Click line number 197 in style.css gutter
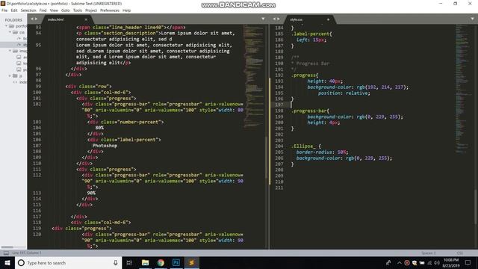 [279, 105]
